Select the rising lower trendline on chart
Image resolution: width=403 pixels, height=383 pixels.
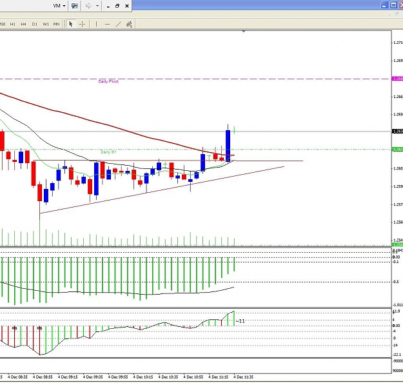pyautogui.click(x=162, y=190)
